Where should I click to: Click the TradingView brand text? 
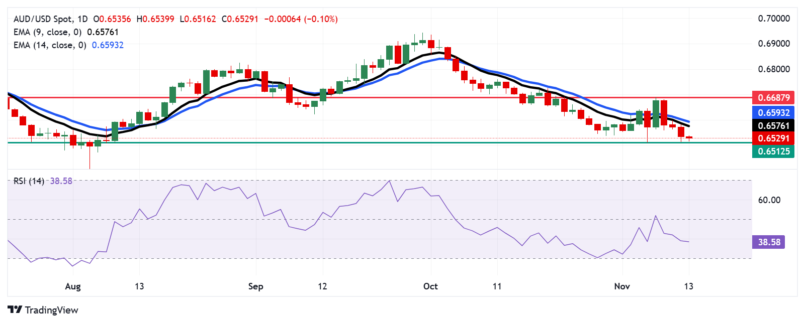pos(51,310)
